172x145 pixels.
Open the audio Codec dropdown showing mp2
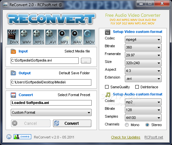point(143,102)
